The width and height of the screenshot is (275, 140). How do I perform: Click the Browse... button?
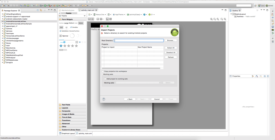[171, 41]
